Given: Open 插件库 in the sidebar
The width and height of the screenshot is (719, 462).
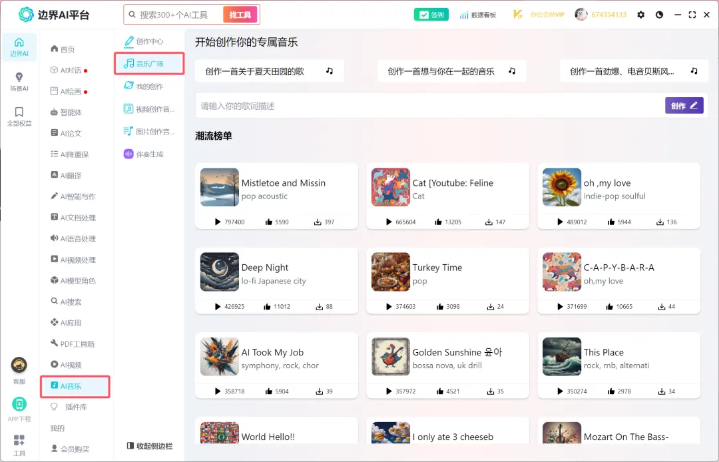Looking at the screenshot, I should [x=69, y=407].
